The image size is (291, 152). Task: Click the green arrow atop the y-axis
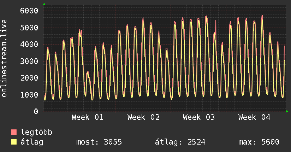click(44, 4)
